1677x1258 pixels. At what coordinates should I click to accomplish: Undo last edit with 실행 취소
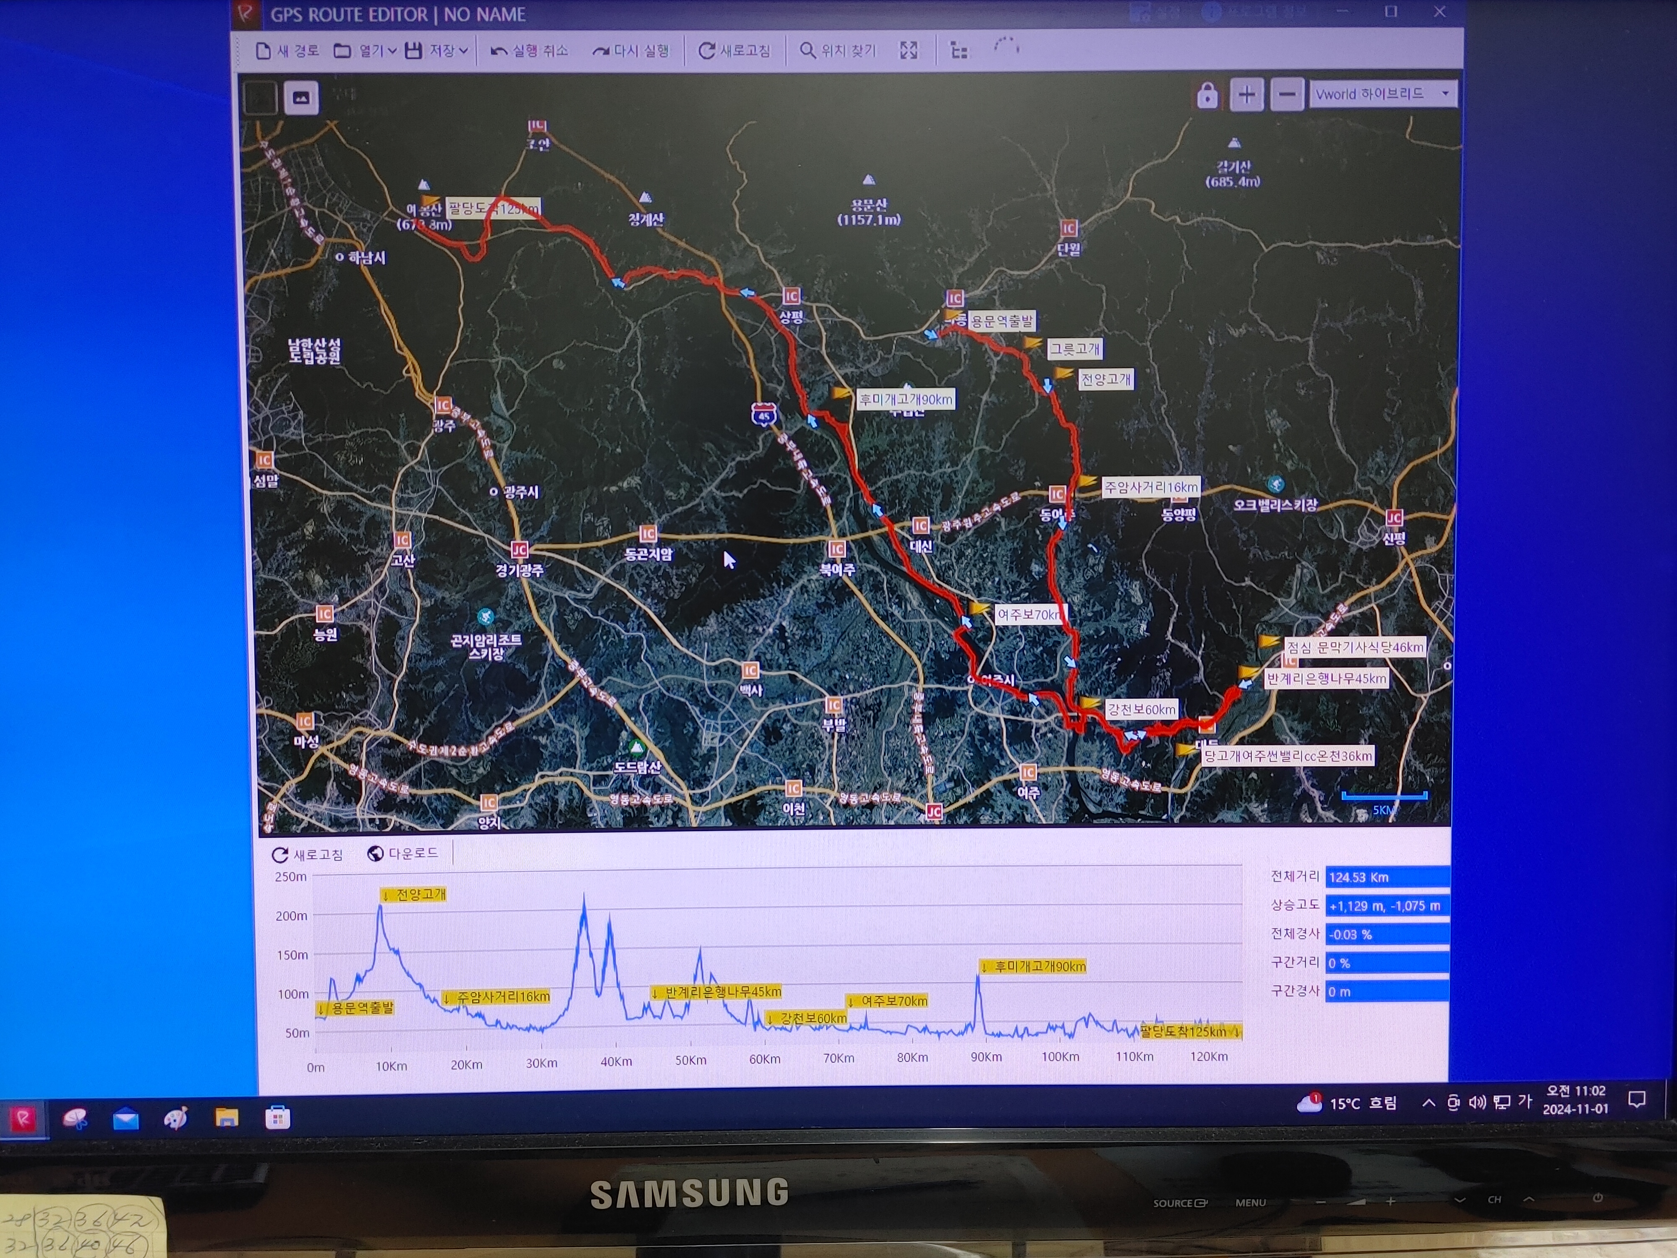point(529,51)
